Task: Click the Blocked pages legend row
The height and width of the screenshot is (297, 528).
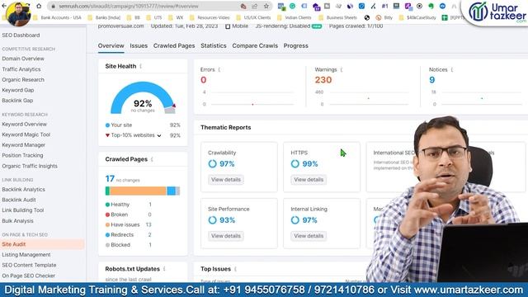Action: 129,245
